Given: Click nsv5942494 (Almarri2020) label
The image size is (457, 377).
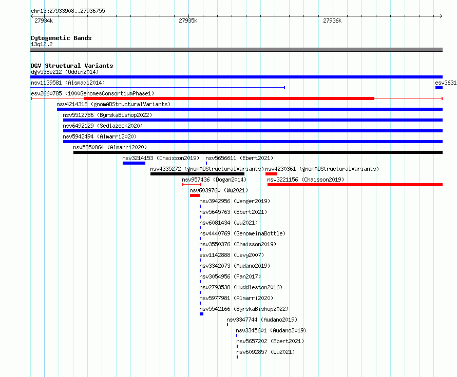Looking at the screenshot, I should (100, 136).
